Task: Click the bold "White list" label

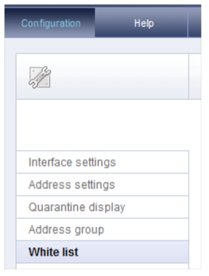Action: [53, 252]
